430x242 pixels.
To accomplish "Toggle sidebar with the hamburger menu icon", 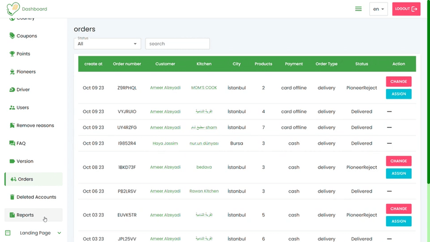I will 358,9.
